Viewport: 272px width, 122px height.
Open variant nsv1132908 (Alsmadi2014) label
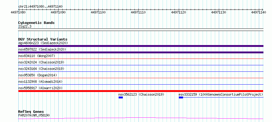click(40, 82)
